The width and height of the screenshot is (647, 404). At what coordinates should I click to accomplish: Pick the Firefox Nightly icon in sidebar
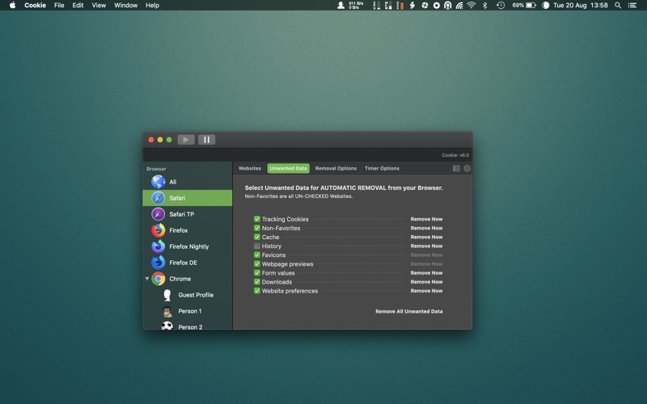tap(159, 246)
